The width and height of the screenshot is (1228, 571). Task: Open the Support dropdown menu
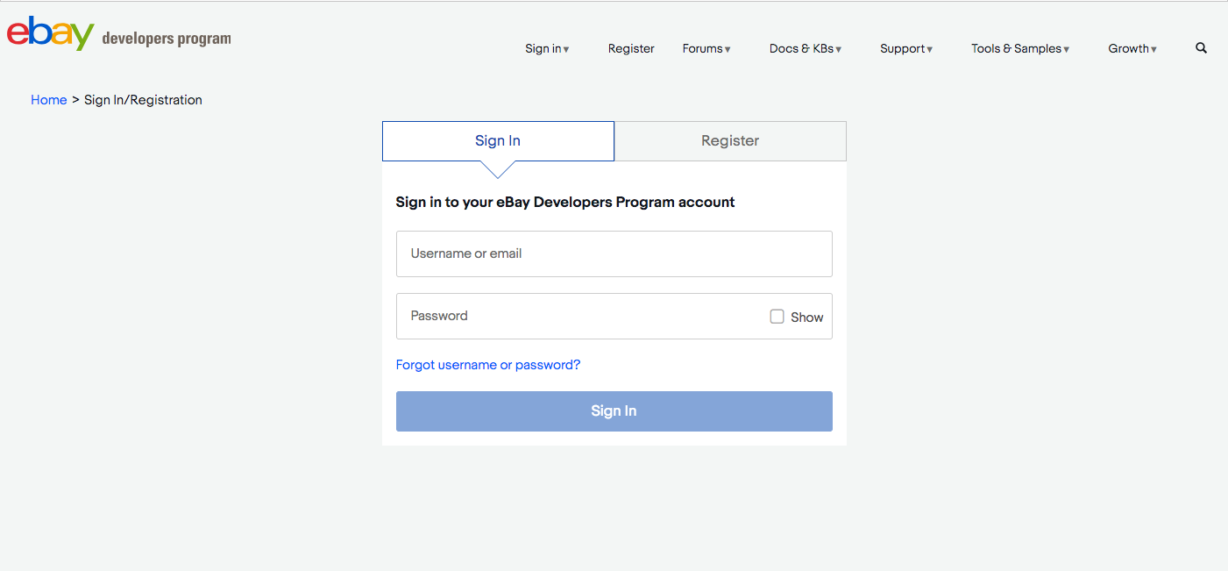click(x=905, y=49)
